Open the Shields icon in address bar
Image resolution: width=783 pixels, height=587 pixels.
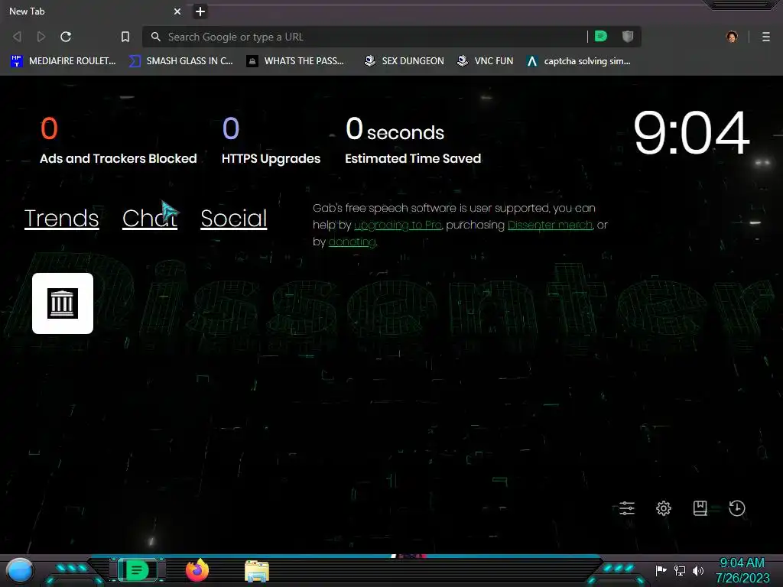628,37
